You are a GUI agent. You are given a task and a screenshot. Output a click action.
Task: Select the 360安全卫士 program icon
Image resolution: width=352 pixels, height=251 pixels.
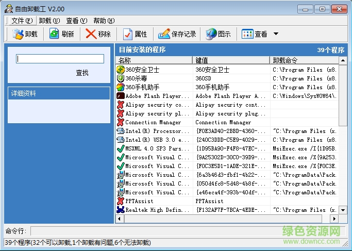(121, 70)
